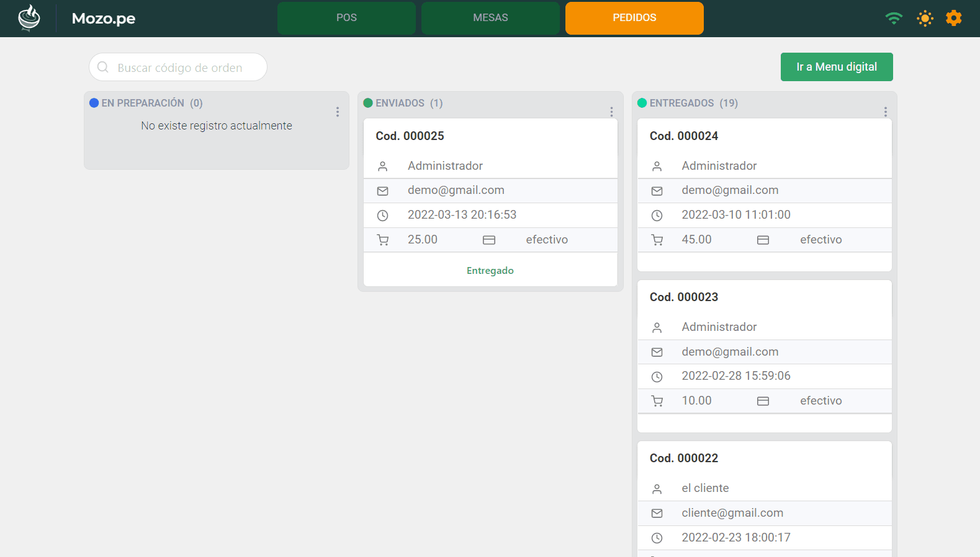
Task: Click the green wifi connection status icon
Action: pos(894,18)
